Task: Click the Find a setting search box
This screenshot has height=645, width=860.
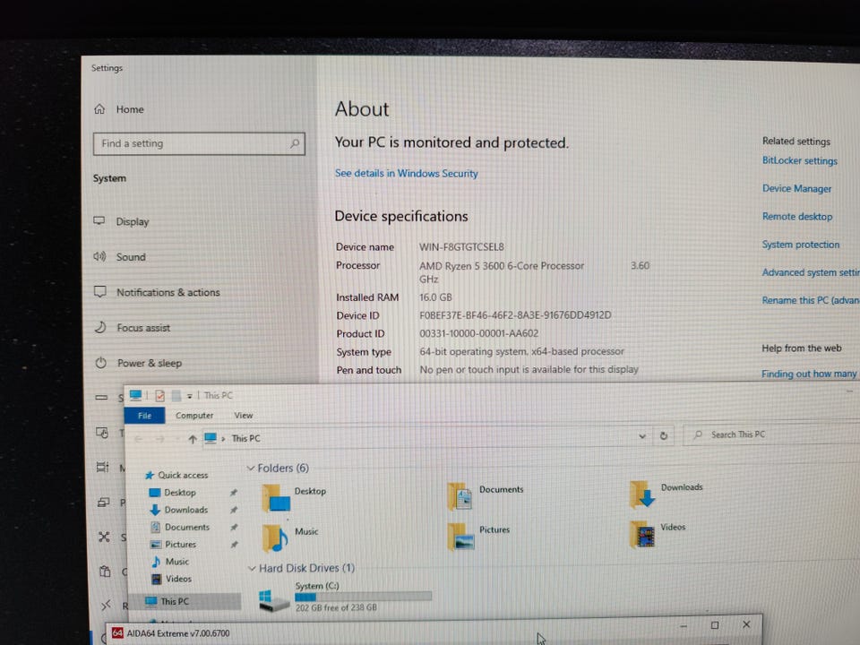Action: click(199, 143)
